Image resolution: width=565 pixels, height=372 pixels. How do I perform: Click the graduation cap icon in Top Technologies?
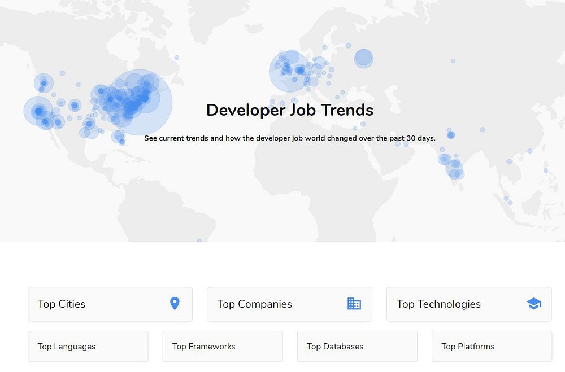[534, 304]
